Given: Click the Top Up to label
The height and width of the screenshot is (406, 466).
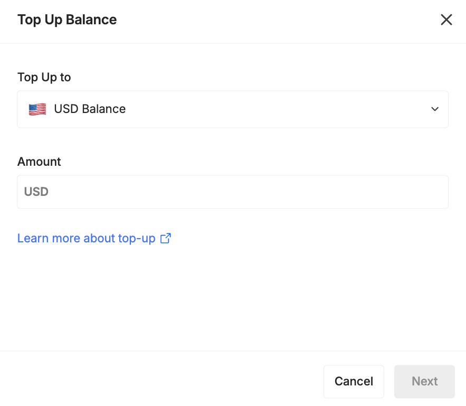Looking at the screenshot, I should pos(44,77).
